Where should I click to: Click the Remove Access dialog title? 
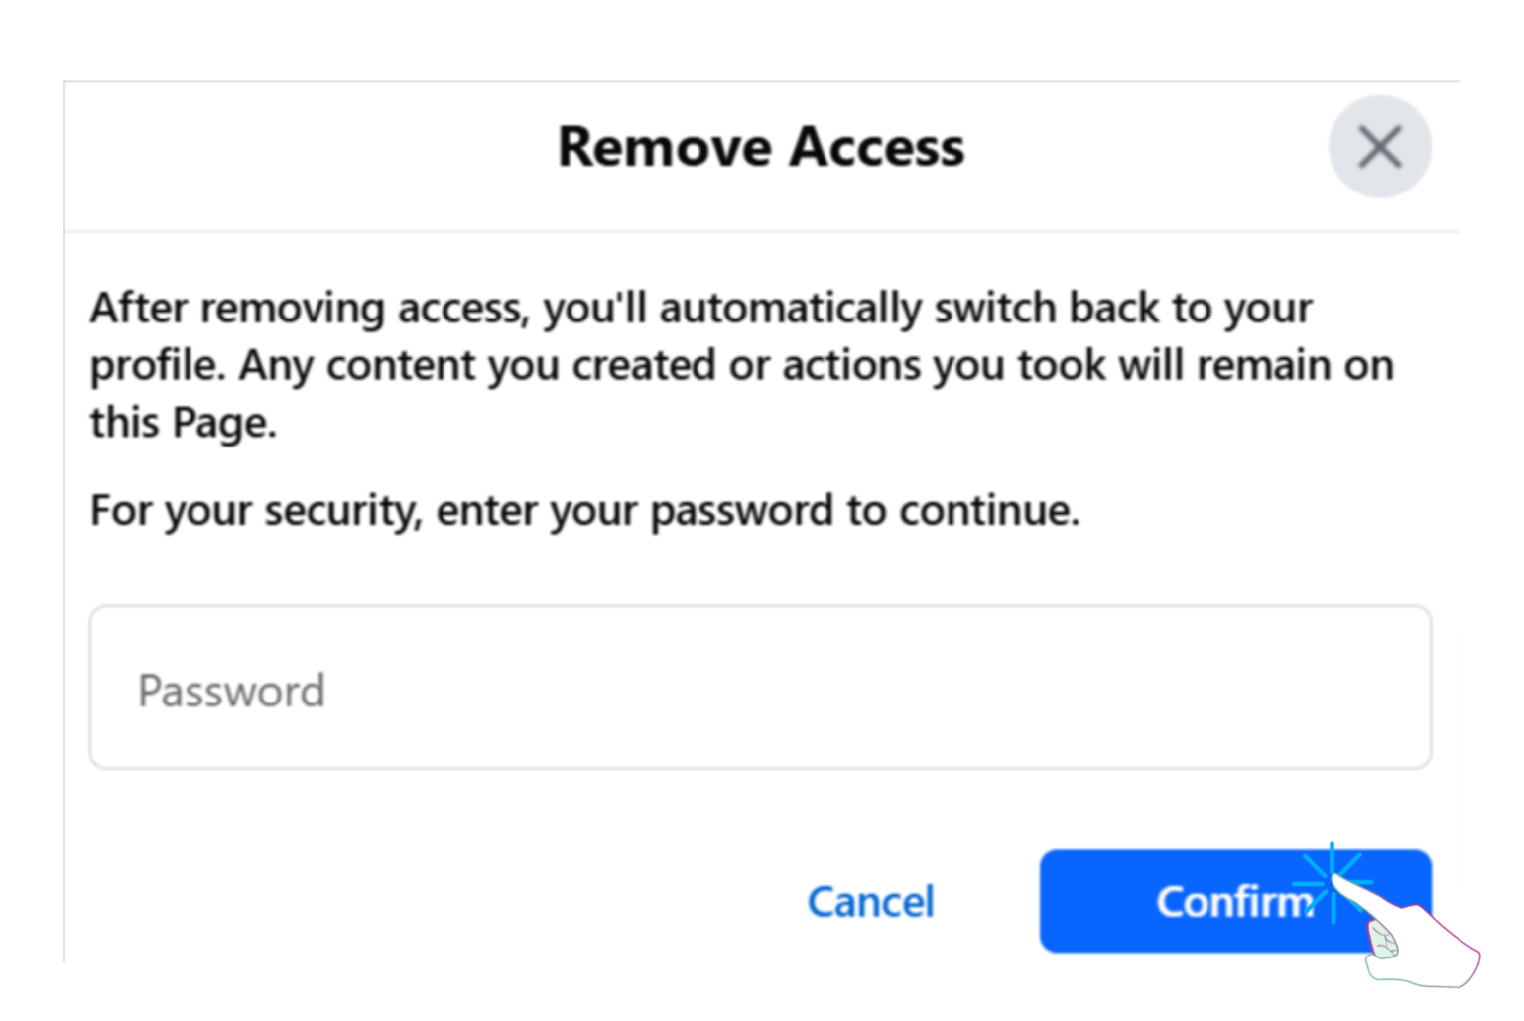click(x=761, y=147)
